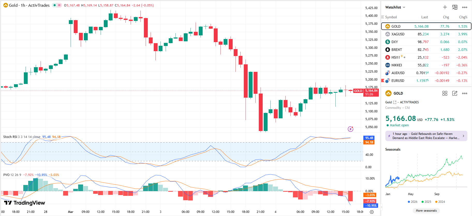The image size is (472, 216).
Task: Click the GOLD details grid layout icon
Action: tap(445, 93)
